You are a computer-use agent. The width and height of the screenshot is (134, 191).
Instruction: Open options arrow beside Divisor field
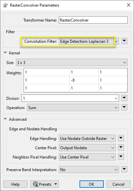click(124, 98)
